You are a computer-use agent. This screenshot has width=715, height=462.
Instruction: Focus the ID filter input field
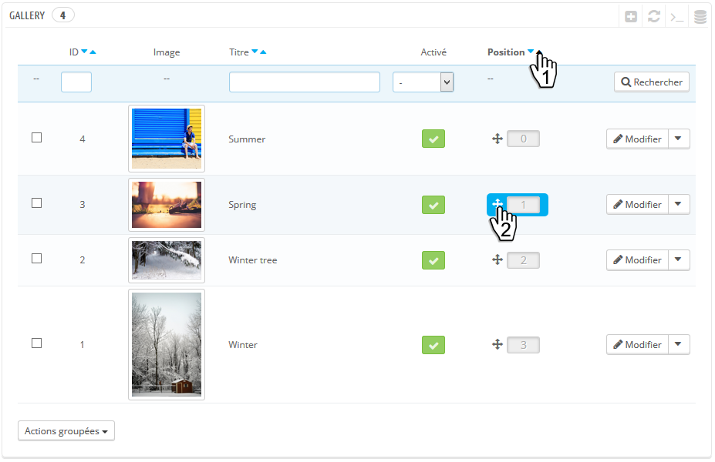(76, 82)
